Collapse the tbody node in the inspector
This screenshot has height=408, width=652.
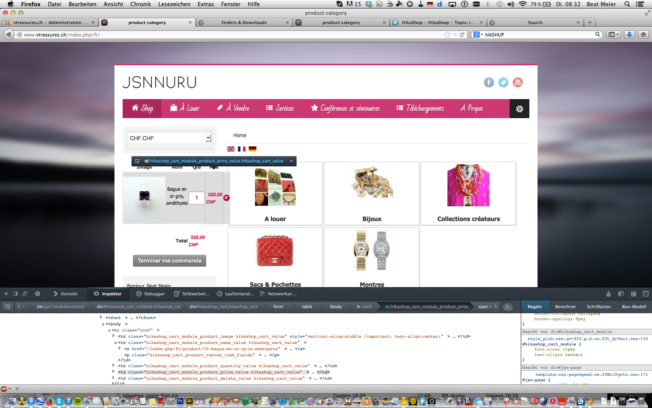click(102, 324)
